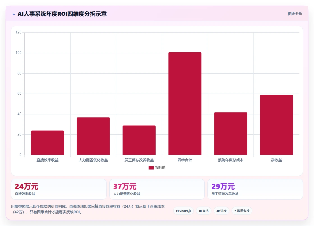This screenshot has height=226, width=314.
Task: Click x-axis label 四维合计
Action: click(185, 160)
